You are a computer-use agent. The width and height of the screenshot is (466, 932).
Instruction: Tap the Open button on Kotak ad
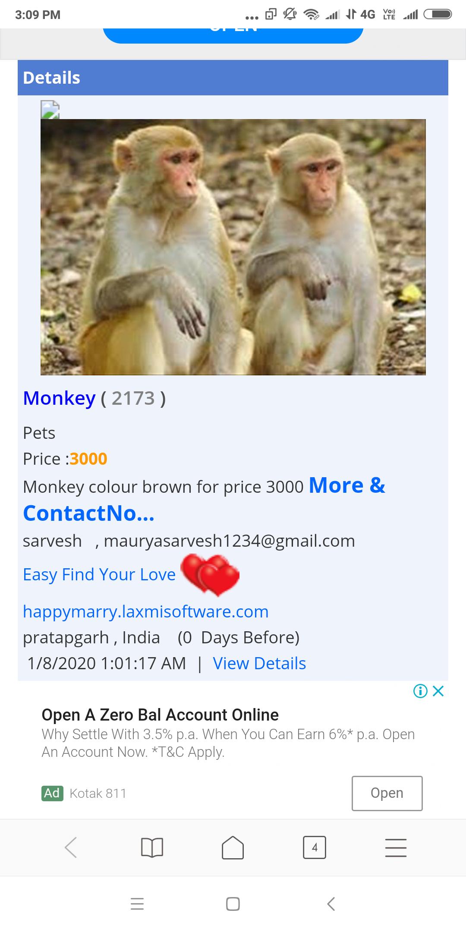387,793
